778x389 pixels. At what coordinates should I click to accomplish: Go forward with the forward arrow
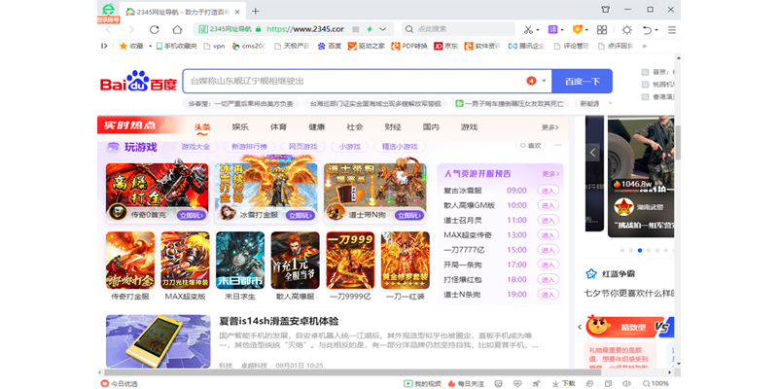click(x=131, y=30)
